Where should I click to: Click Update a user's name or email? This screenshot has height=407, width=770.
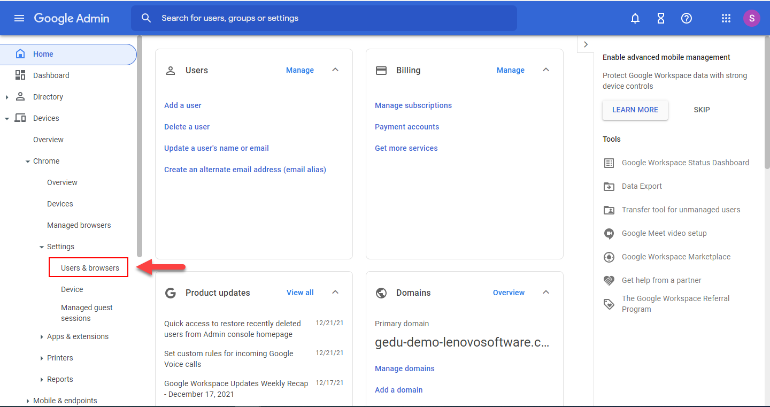coord(217,148)
